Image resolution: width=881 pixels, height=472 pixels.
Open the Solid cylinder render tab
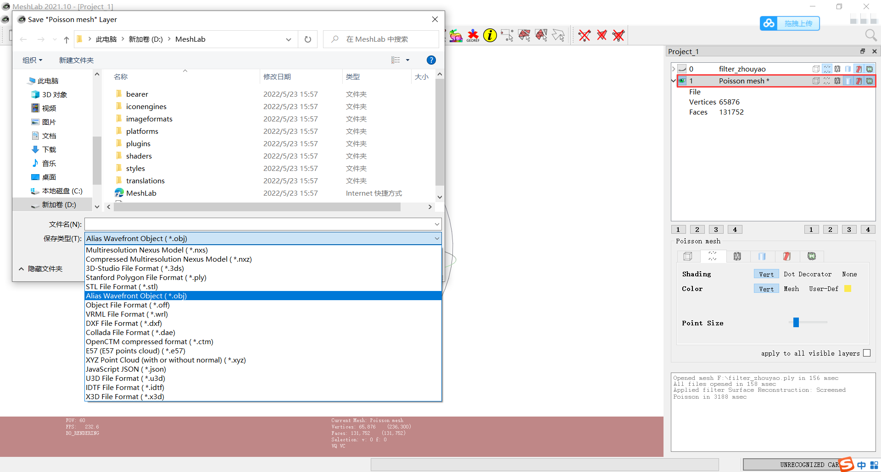click(762, 256)
